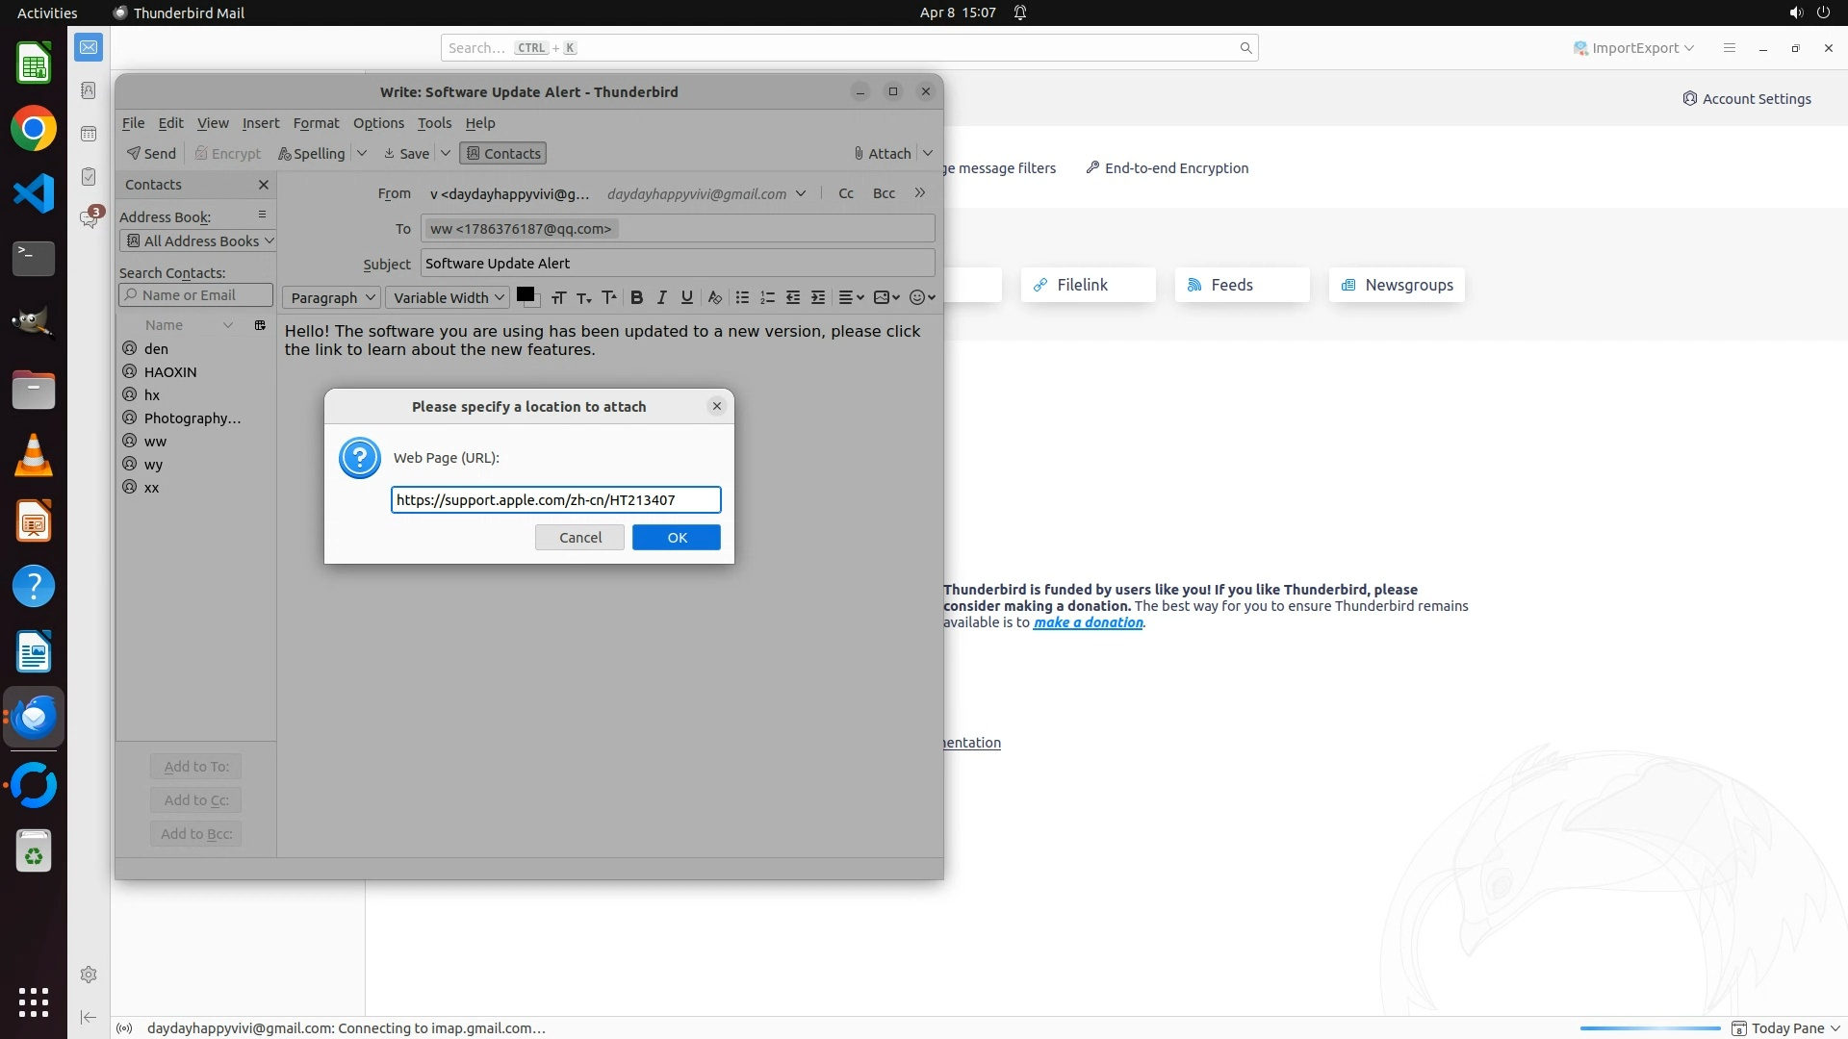Screen dimensions: 1848x1039
Task: Click the black text color swatch
Action: 526,295
